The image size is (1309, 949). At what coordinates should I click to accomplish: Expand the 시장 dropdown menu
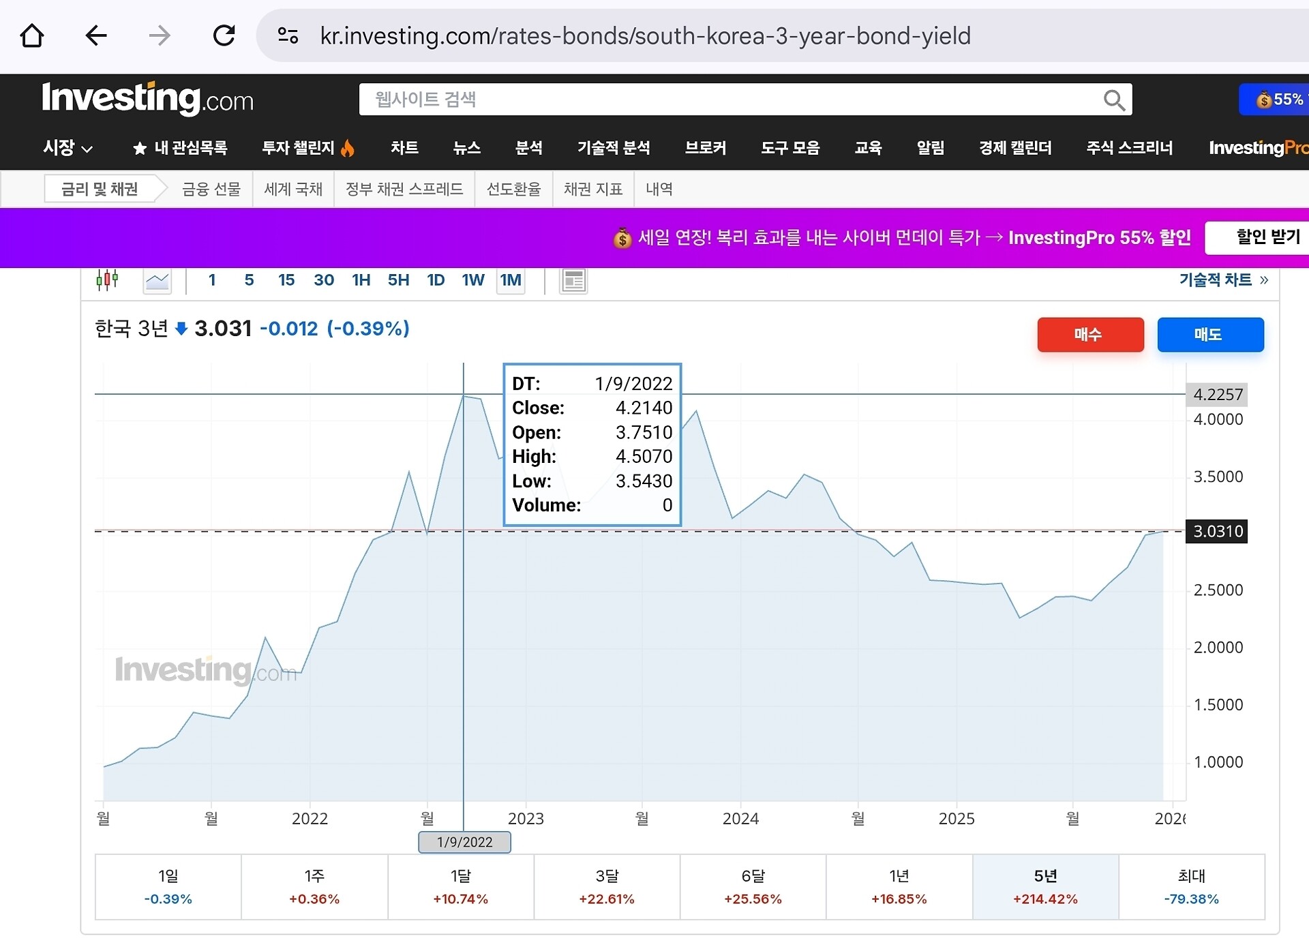tap(67, 148)
